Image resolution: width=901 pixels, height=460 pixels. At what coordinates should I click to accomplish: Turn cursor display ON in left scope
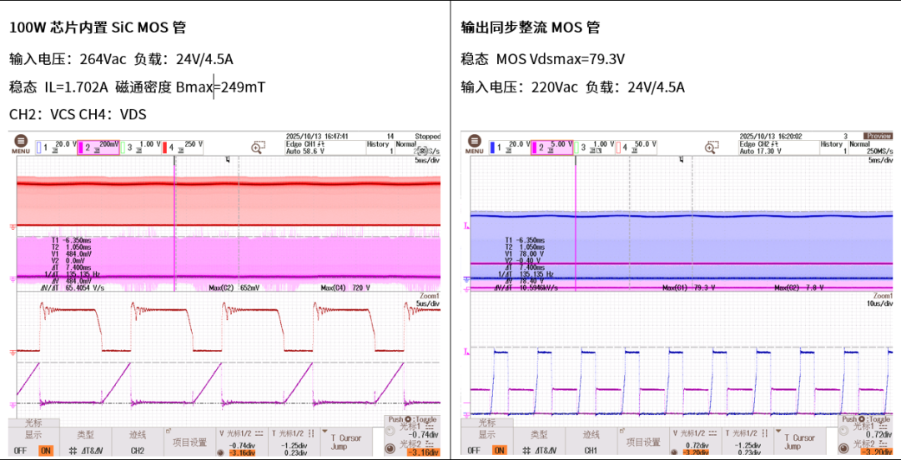point(46,450)
